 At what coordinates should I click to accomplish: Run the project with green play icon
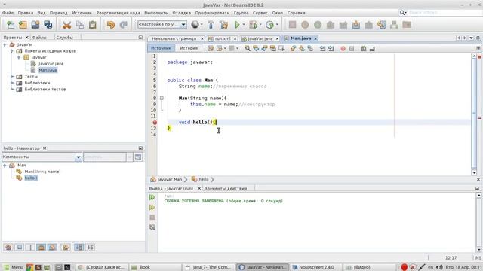pyautogui.click(x=237, y=25)
